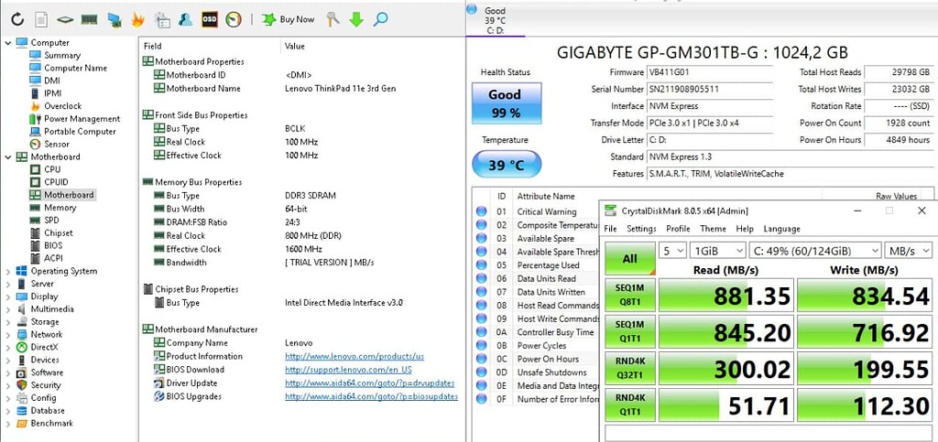Image resolution: width=938 pixels, height=442 pixels.
Task: Click the Sensor icon in the tree
Action: (x=35, y=144)
